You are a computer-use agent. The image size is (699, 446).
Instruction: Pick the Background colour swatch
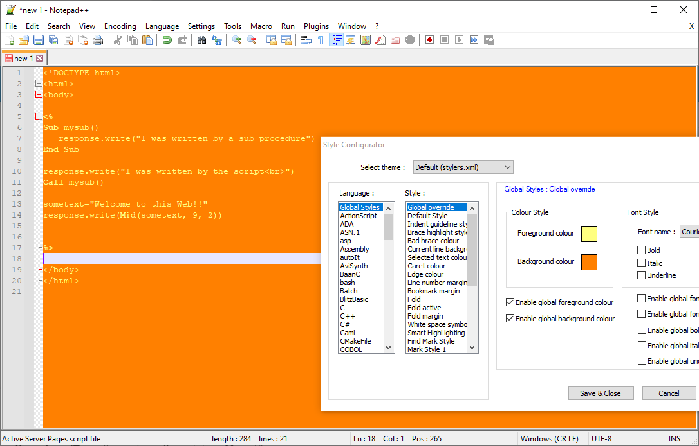[x=589, y=263]
